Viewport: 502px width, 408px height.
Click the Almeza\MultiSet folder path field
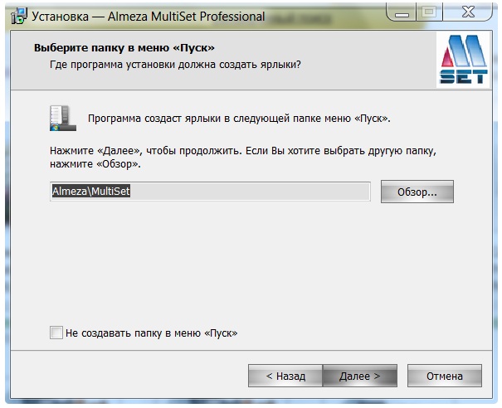(210, 192)
